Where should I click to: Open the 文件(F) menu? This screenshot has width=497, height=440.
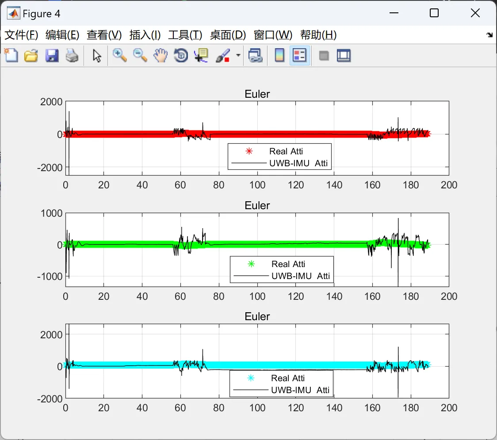point(21,35)
